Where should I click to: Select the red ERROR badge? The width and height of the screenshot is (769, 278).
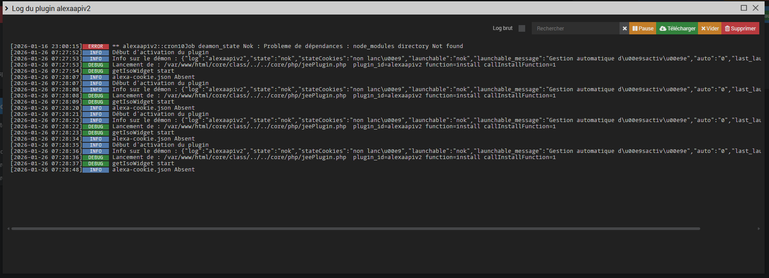96,46
